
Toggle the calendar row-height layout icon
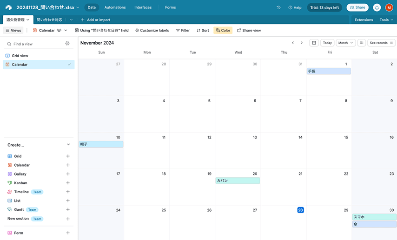[362, 43]
